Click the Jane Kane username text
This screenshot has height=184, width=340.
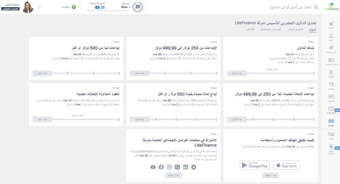pyautogui.click(x=12, y=5)
